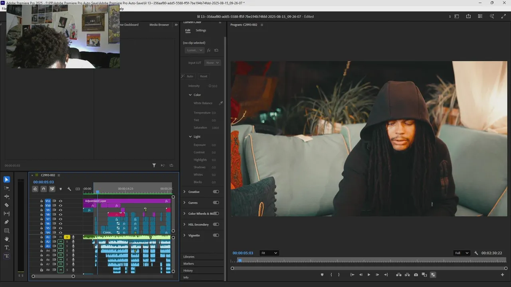
Task: Collapse the Color section
Action: click(x=190, y=95)
